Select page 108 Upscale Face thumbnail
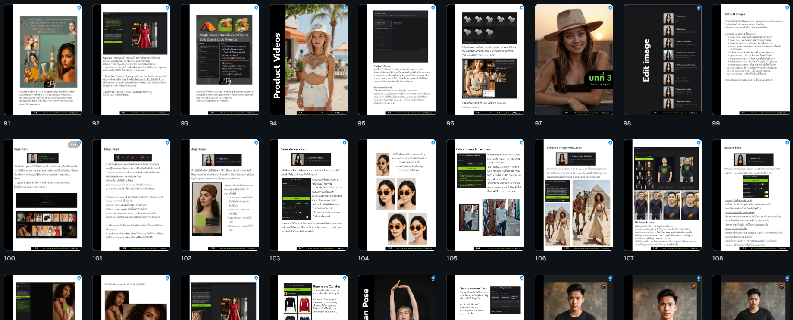 [751, 195]
